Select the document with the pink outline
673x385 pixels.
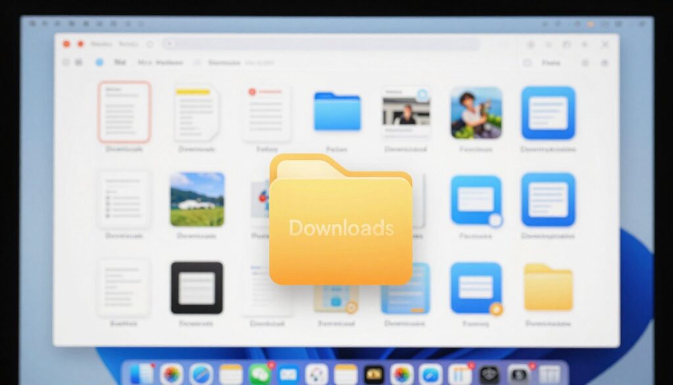(x=124, y=112)
